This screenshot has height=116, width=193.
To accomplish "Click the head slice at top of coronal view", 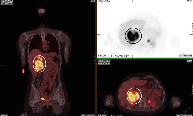I will pyautogui.click(x=42, y=12).
